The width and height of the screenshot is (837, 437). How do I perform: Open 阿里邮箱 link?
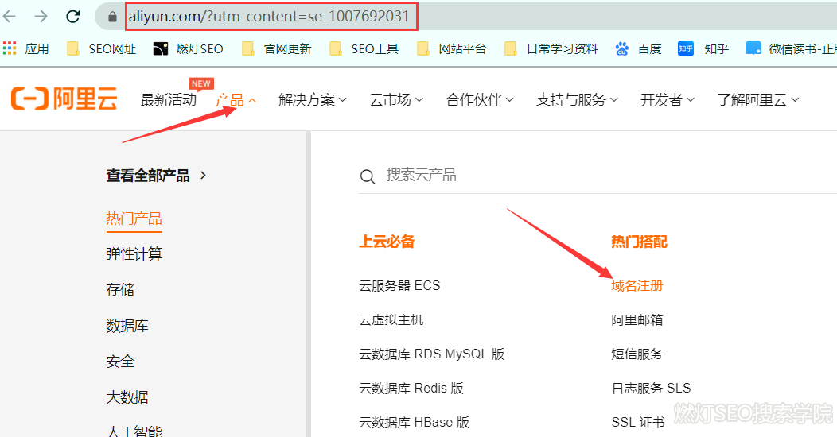click(637, 319)
